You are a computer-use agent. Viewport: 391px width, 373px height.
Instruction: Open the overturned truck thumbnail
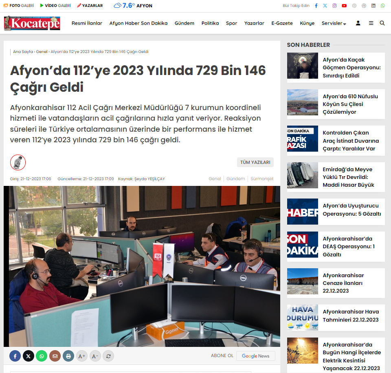[x=303, y=175]
